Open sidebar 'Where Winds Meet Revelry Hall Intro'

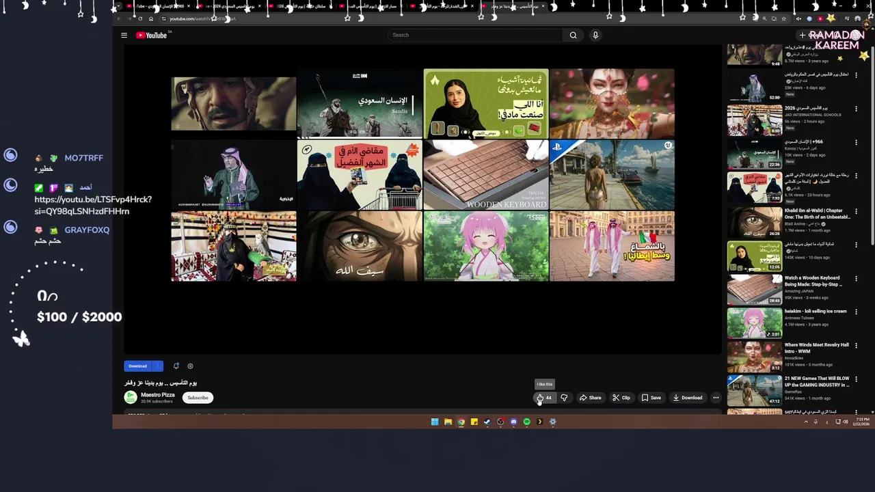click(817, 348)
